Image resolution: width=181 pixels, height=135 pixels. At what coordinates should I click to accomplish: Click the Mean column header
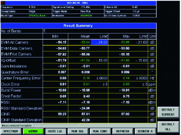point(85,36)
